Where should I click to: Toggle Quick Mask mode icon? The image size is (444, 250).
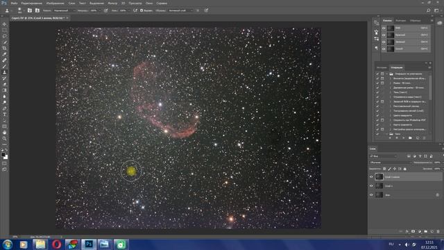pyautogui.click(x=4, y=163)
